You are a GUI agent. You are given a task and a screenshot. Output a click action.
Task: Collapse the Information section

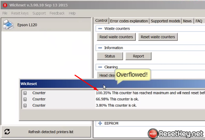pyautogui.click(x=100, y=48)
